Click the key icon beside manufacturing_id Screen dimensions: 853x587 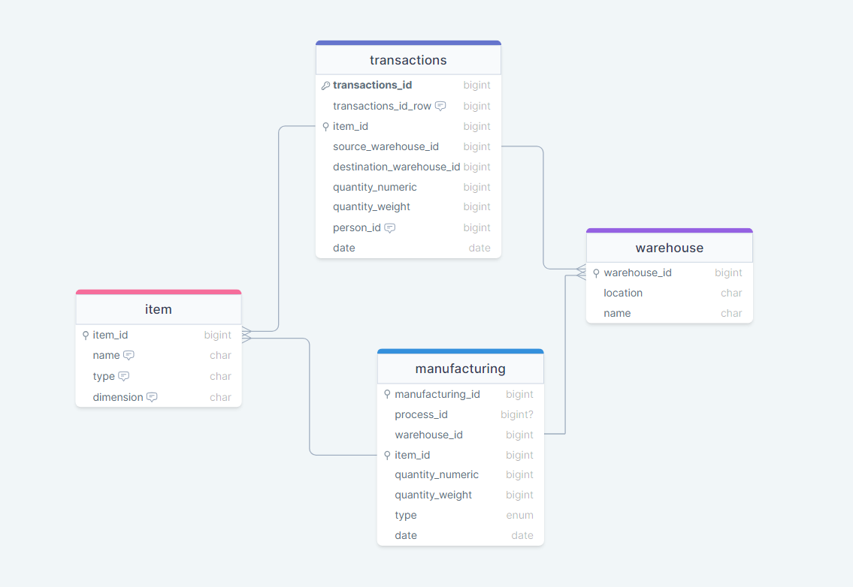pyautogui.click(x=386, y=394)
